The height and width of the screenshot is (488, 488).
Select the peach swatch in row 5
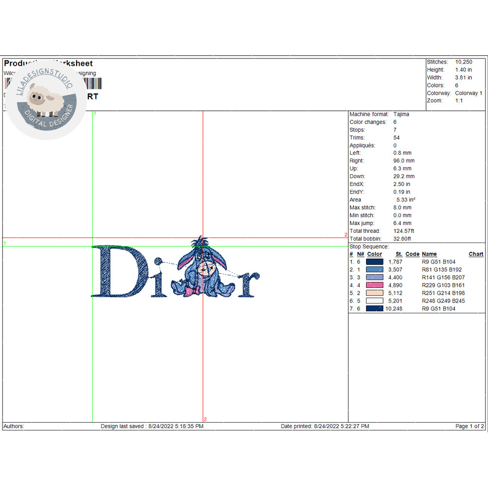coord(374,293)
